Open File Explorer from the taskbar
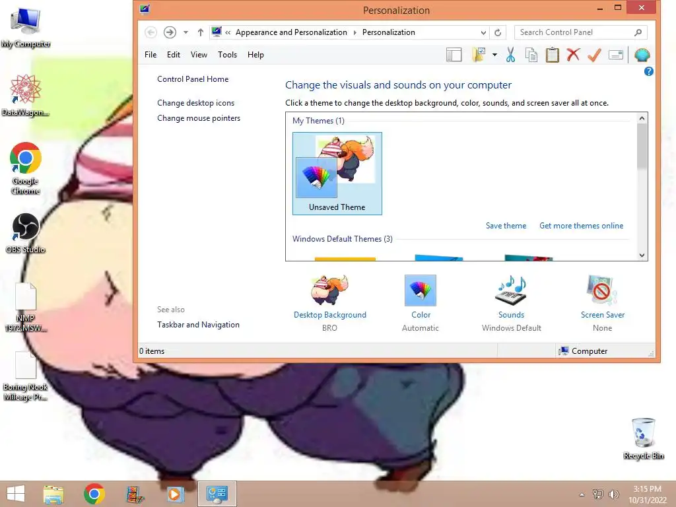The width and height of the screenshot is (676, 507). pos(53,494)
